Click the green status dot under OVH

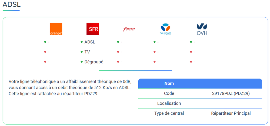pyautogui.click(x=191, y=42)
